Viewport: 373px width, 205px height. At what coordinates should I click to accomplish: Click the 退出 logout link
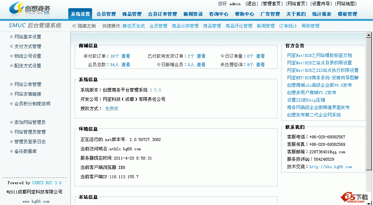252,4
